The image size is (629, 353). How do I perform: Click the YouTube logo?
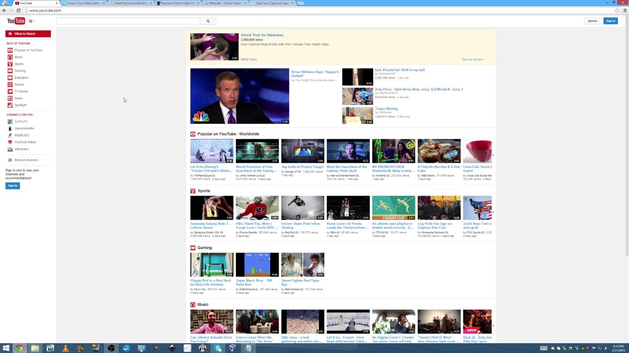click(16, 21)
